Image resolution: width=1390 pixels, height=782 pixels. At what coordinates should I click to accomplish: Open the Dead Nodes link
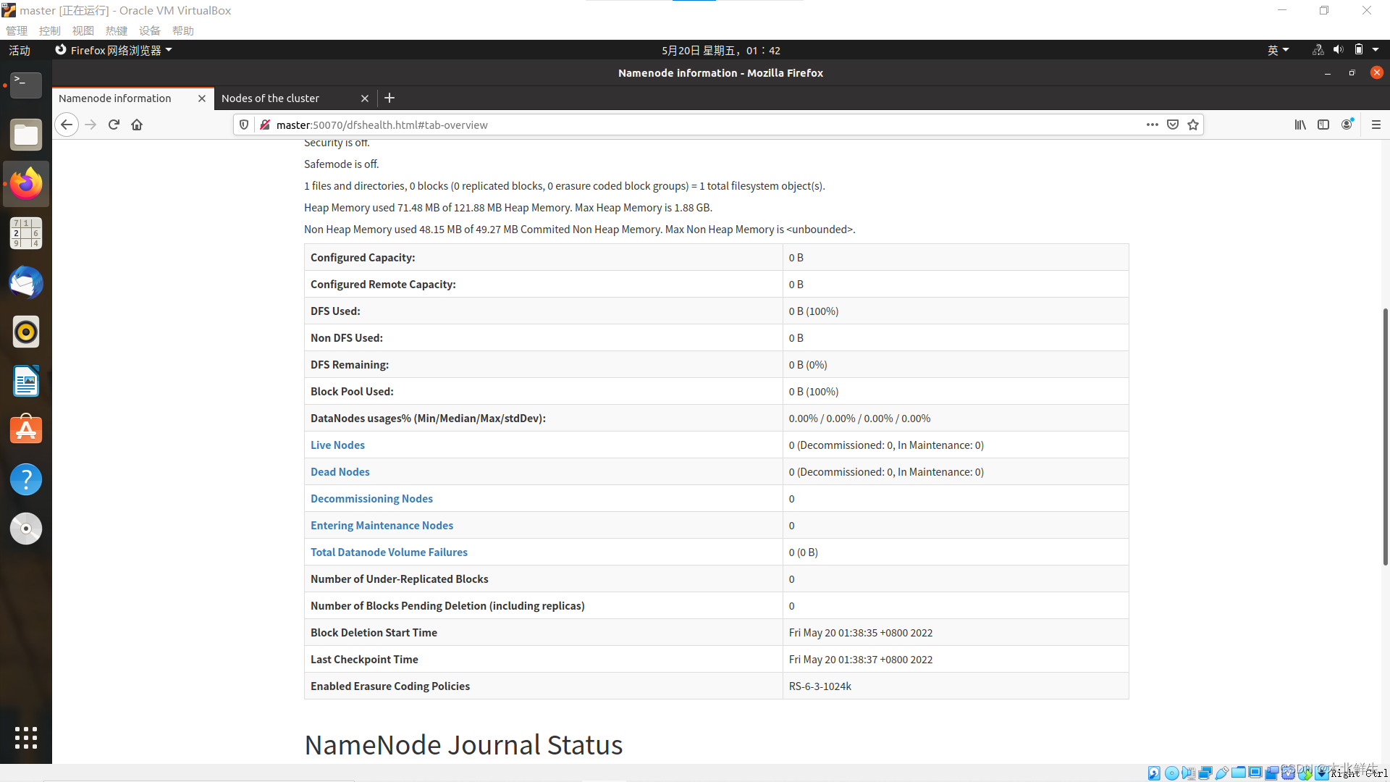coord(340,471)
